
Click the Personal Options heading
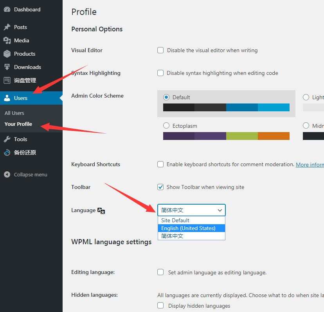pyautogui.click(x=97, y=29)
